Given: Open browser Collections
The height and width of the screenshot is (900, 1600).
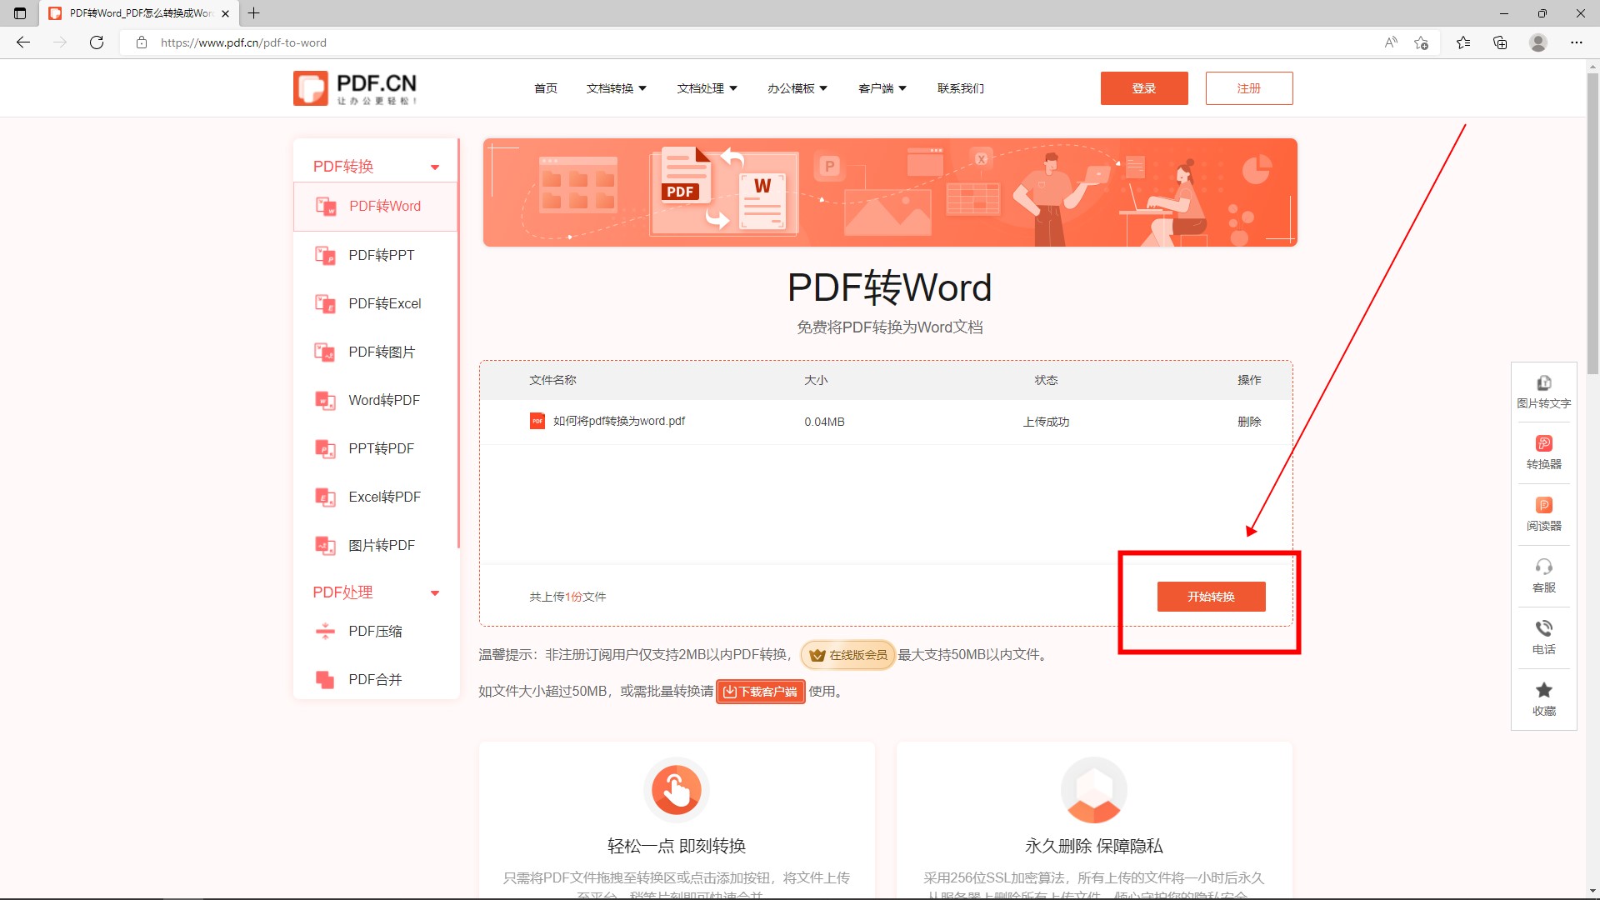Looking at the screenshot, I should coord(1500,42).
